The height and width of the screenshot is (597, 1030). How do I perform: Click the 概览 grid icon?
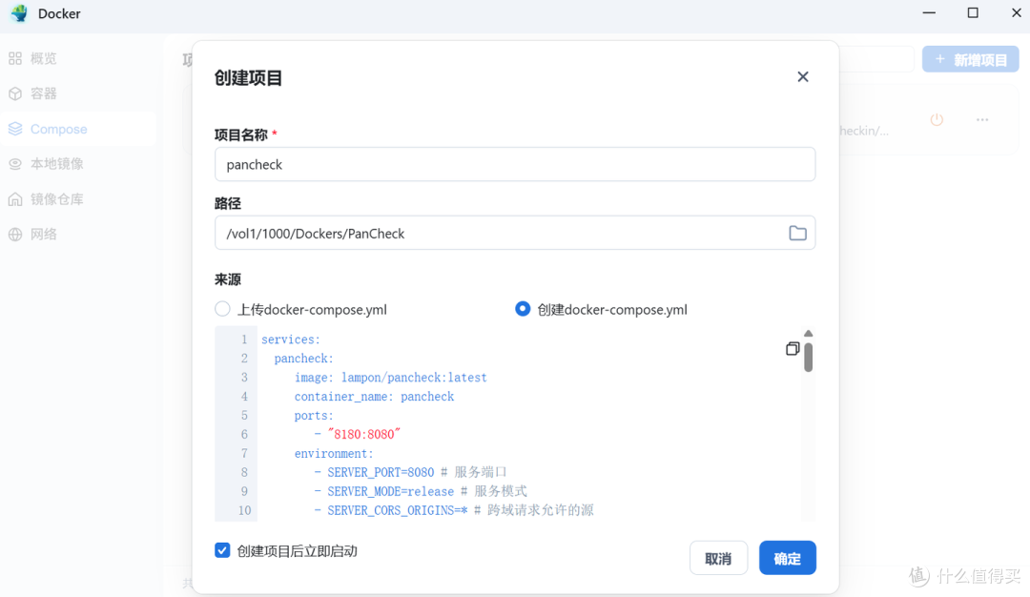tap(15, 58)
